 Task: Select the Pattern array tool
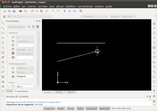(154, 48)
